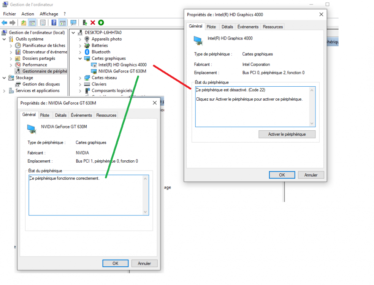Viewport: 374px width, 285px height.
Task: Switch to Pilote tab in NVIDIA properties
Action: click(44, 115)
